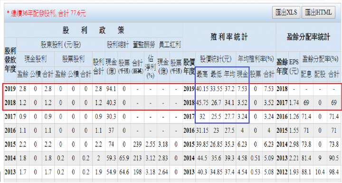342x183 pixels.
Task: Select the 25.5 lowest price cell
Action: [x=216, y=117]
